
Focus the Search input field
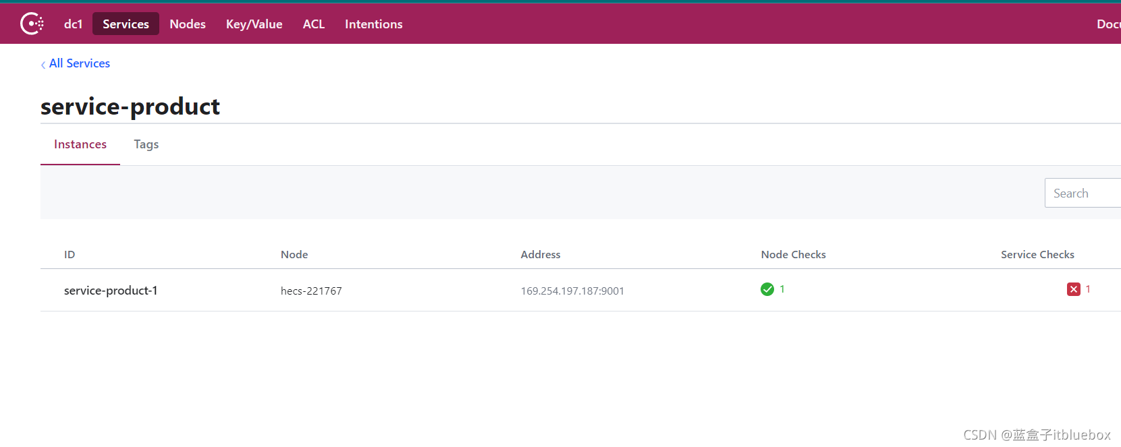pos(1083,193)
